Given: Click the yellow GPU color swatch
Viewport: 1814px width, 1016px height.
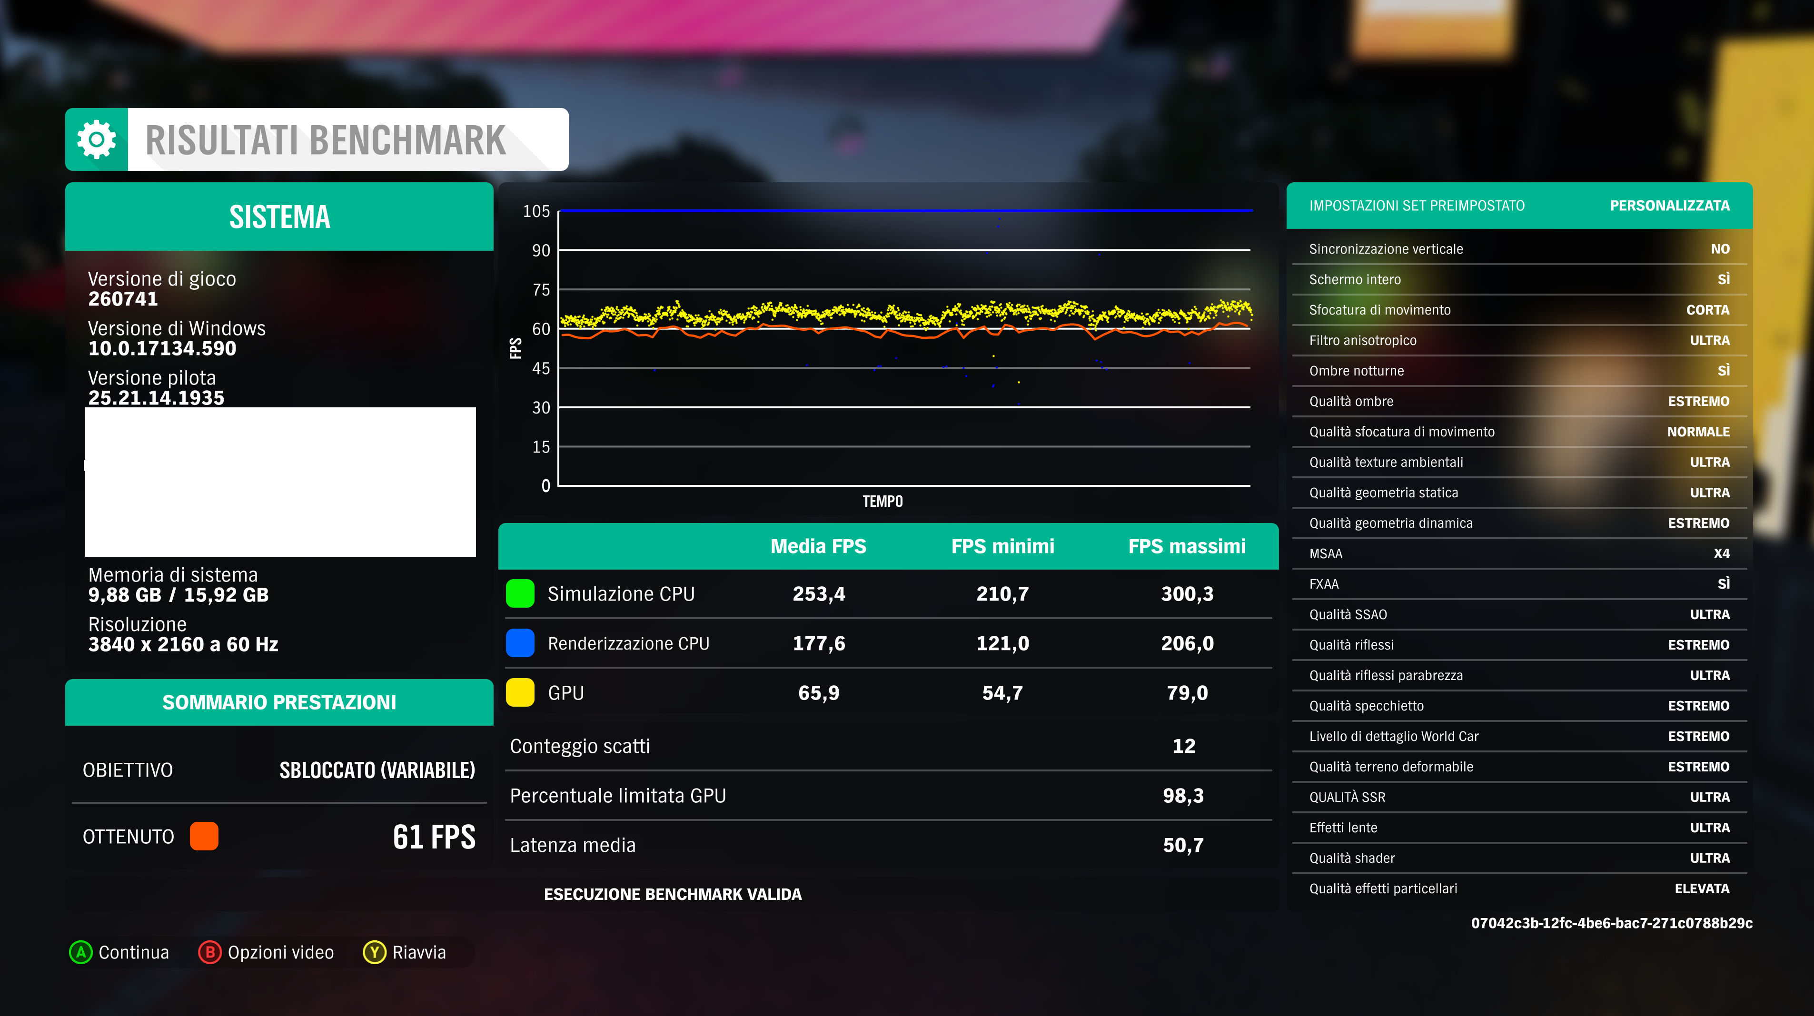Looking at the screenshot, I should [520, 692].
